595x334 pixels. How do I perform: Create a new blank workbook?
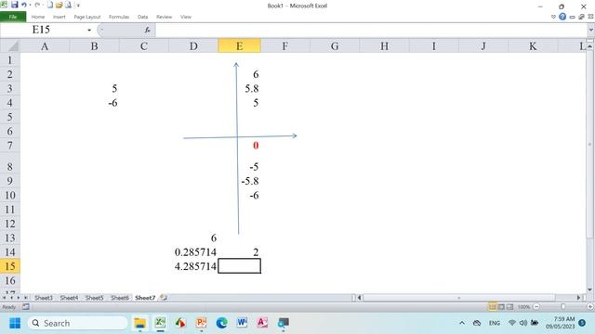(x=50, y=5)
